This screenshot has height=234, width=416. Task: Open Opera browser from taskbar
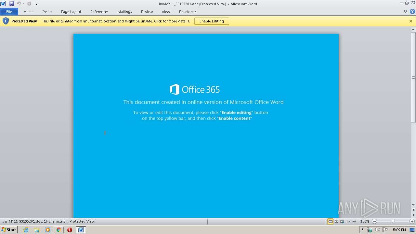click(70, 230)
